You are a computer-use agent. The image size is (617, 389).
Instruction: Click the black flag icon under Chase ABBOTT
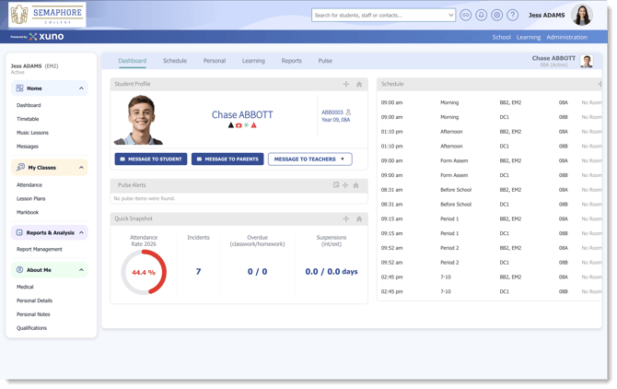point(231,125)
